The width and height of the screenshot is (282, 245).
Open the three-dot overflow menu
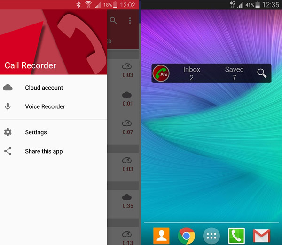[130, 21]
